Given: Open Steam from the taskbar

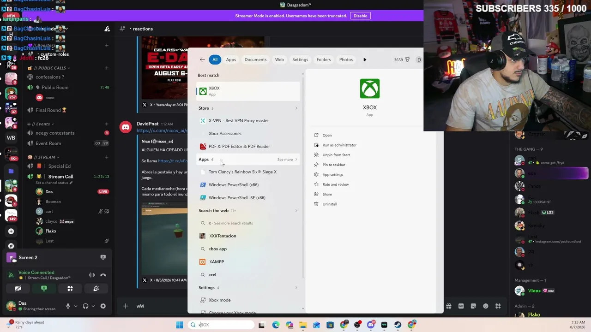Looking at the screenshot, I should coord(398,325).
